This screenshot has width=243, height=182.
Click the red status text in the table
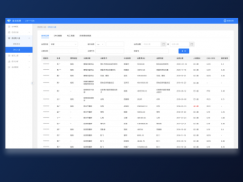pyautogui.click(x=196, y=106)
